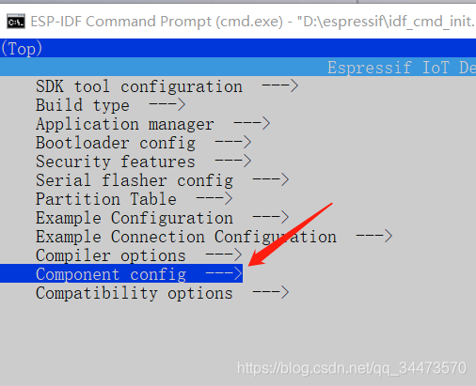Open SDK tool configuration submenu
Image resolution: width=476 pixels, height=386 pixels.
(167, 86)
